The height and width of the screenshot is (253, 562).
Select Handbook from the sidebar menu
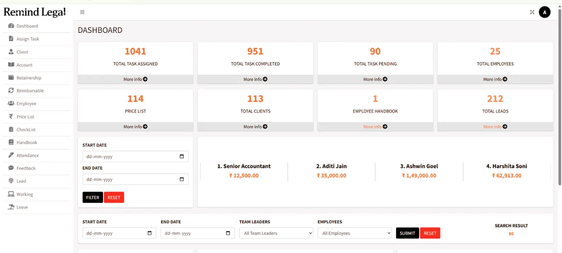pos(27,142)
